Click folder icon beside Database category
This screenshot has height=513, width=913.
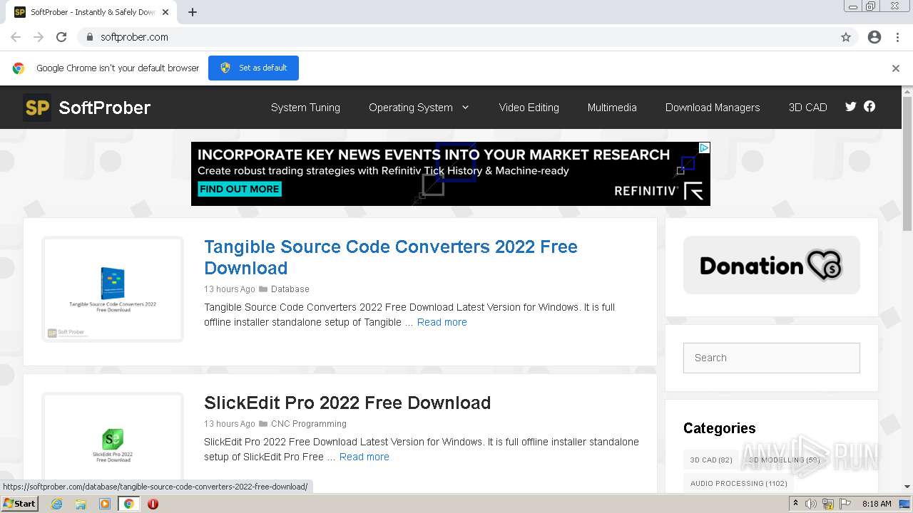tap(263, 289)
